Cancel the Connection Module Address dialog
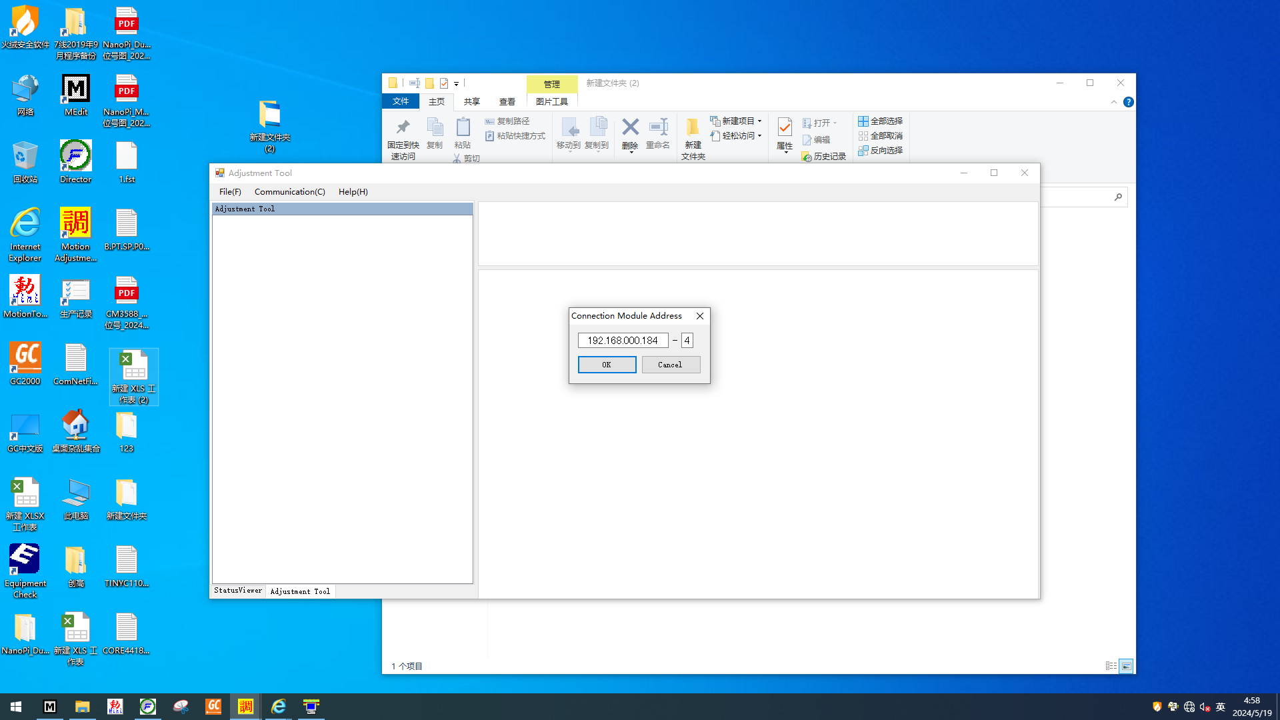The height and width of the screenshot is (720, 1280). 670,365
